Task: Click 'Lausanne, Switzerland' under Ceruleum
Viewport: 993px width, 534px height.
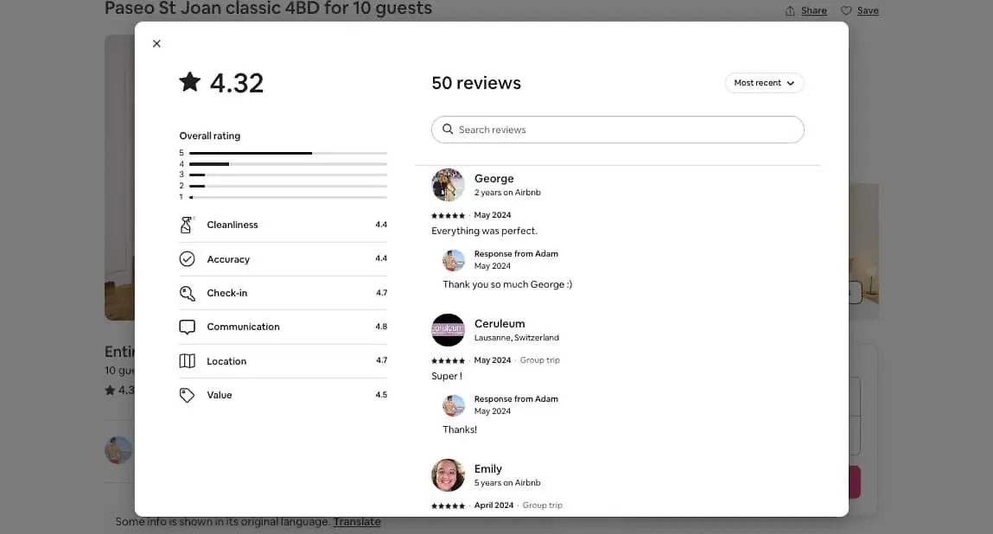Action: click(x=517, y=338)
